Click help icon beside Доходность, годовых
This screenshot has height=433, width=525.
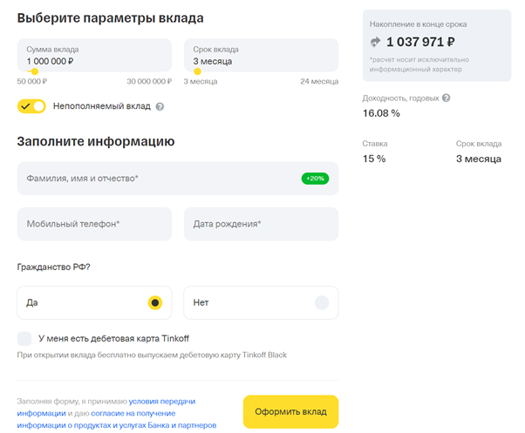(x=447, y=98)
